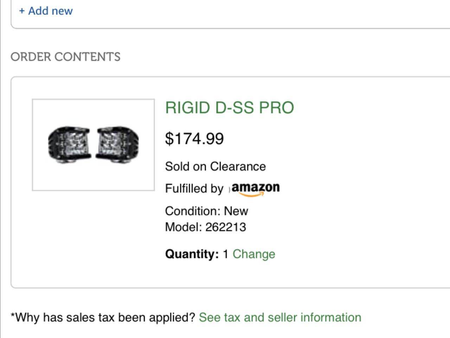Select the right LED light pod image
The height and width of the screenshot is (338, 450).
[x=118, y=144]
